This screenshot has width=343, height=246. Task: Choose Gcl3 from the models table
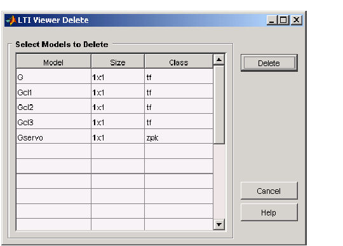tap(114, 121)
